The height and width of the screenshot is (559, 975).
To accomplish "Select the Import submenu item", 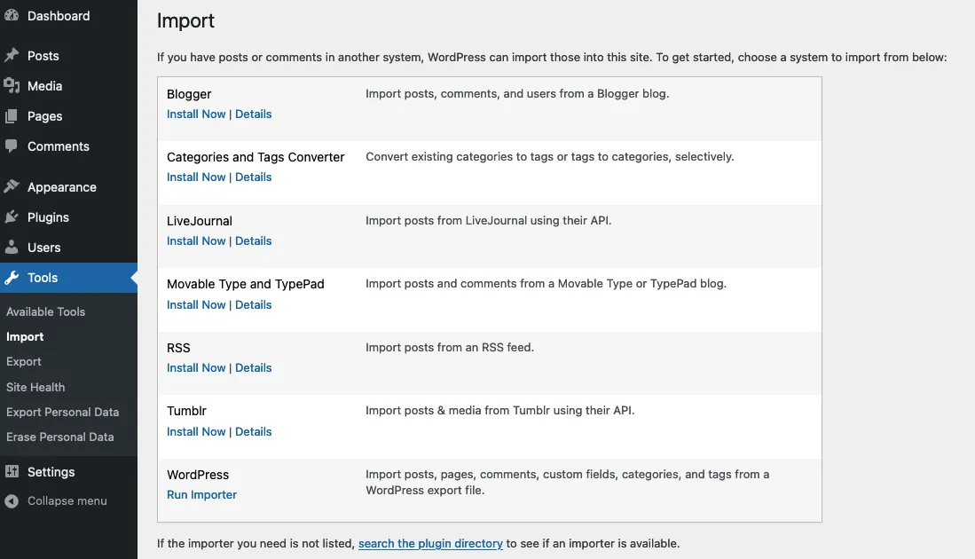I will [x=25, y=336].
